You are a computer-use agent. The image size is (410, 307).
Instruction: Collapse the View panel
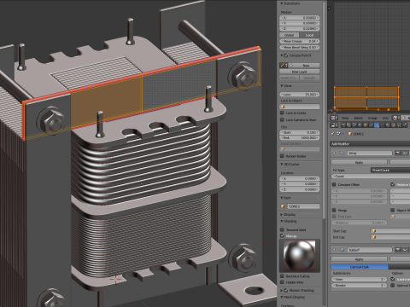tap(282, 85)
